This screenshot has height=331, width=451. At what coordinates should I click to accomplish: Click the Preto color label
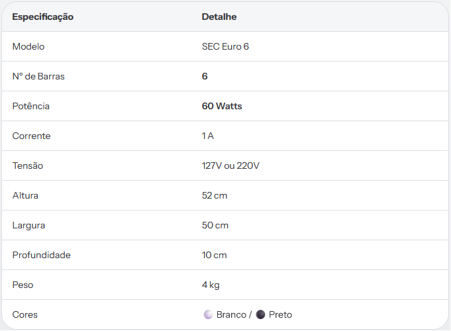coord(280,314)
